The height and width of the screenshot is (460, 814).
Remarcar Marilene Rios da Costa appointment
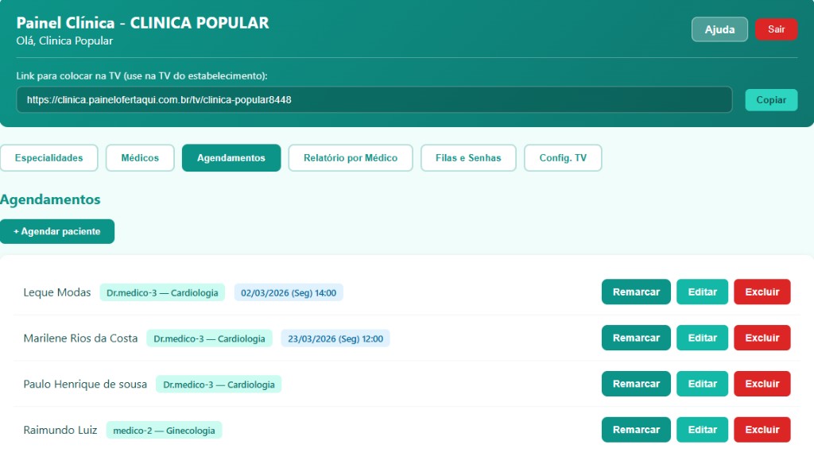point(636,338)
